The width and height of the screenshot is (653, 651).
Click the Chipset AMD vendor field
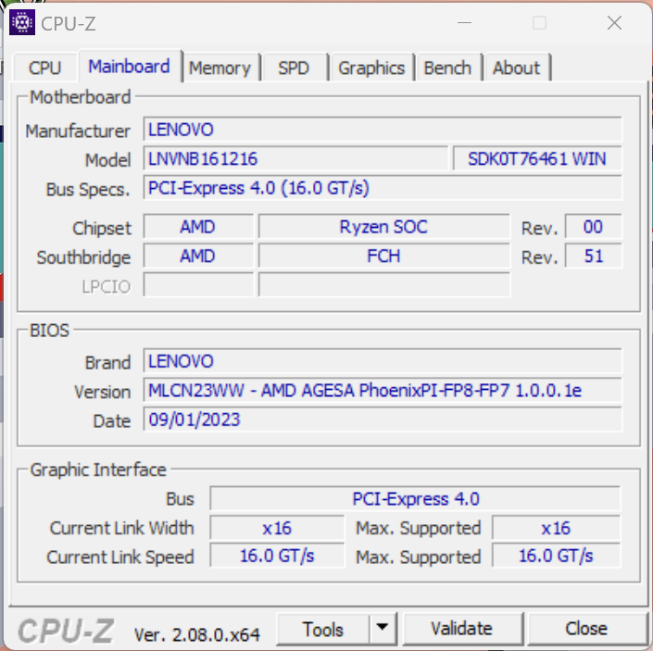tap(198, 227)
